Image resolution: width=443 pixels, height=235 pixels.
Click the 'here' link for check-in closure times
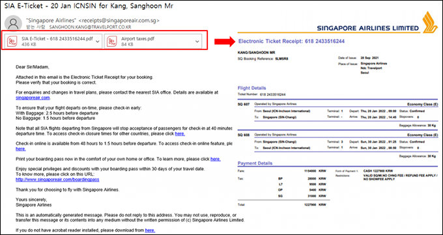point(180,133)
